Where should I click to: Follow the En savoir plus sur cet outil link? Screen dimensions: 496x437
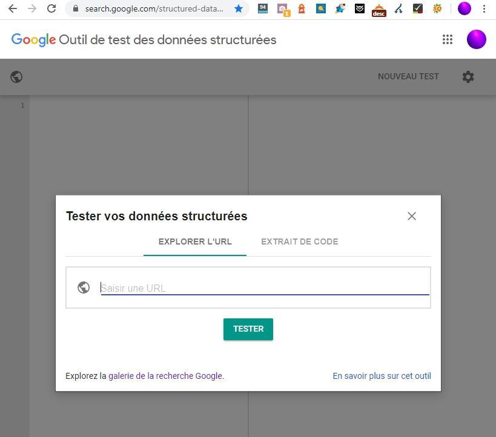point(382,376)
